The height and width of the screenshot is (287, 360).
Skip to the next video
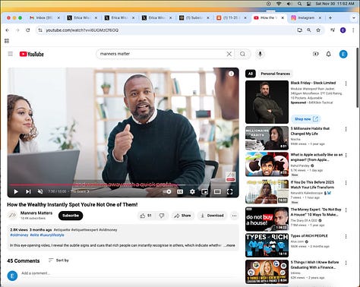pyautogui.click(x=28, y=191)
